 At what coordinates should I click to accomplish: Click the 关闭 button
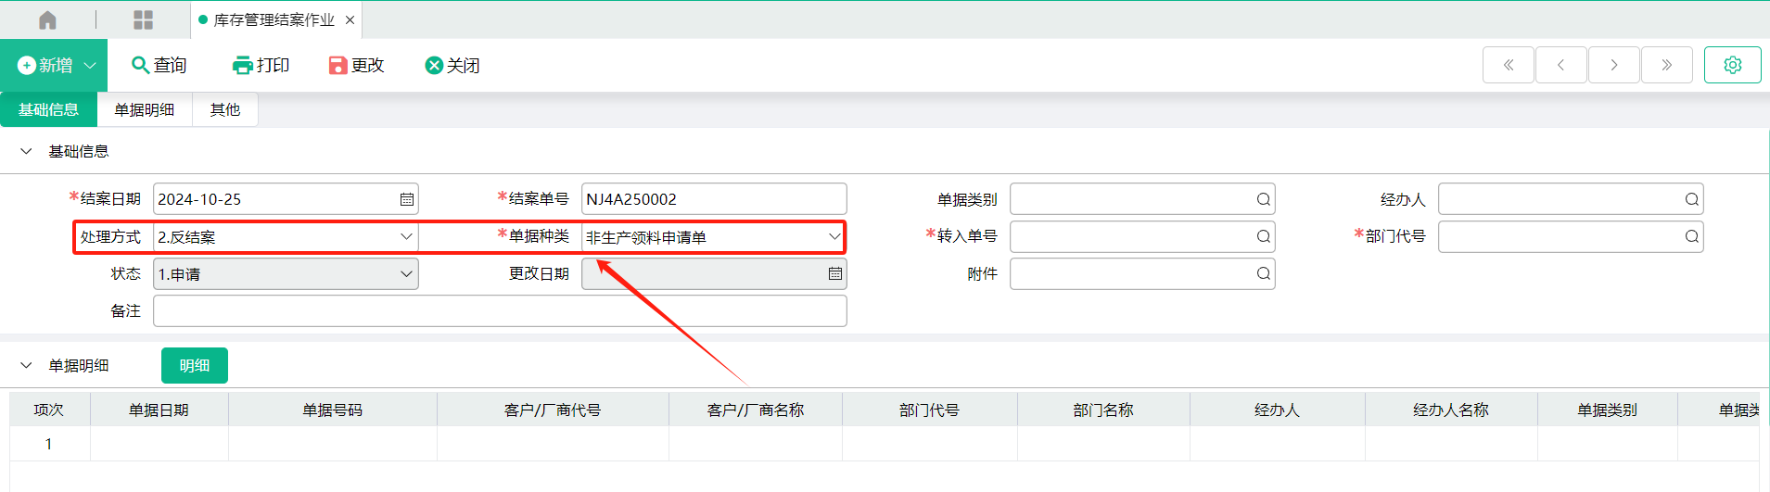pyautogui.click(x=452, y=65)
